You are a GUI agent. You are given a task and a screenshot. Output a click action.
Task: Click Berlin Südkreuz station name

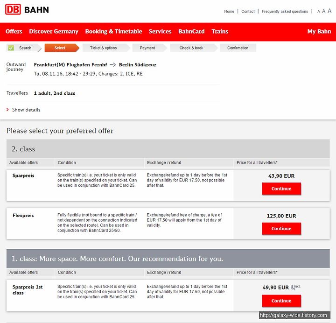point(138,65)
